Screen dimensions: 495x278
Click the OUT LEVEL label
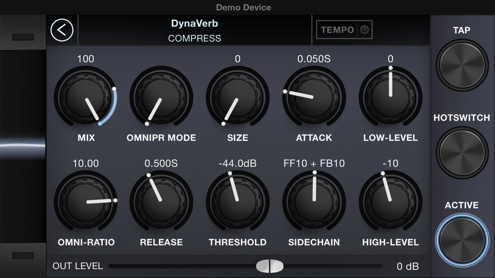point(78,266)
